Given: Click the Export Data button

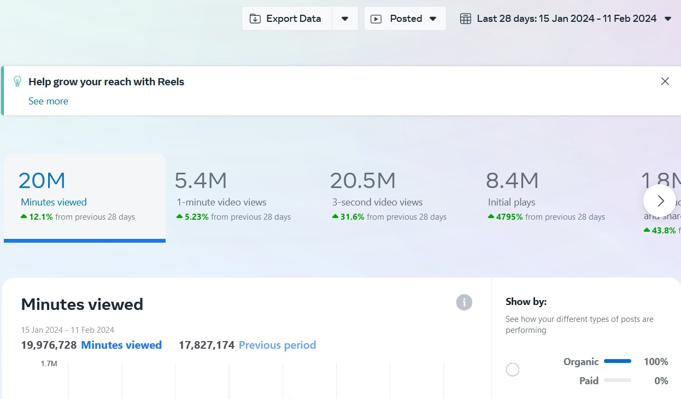Looking at the screenshot, I should coord(287,19).
